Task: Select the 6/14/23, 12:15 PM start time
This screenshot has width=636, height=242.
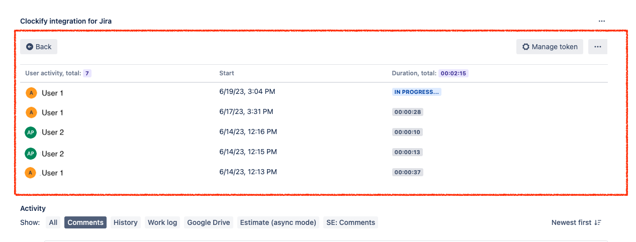Action: (x=248, y=152)
